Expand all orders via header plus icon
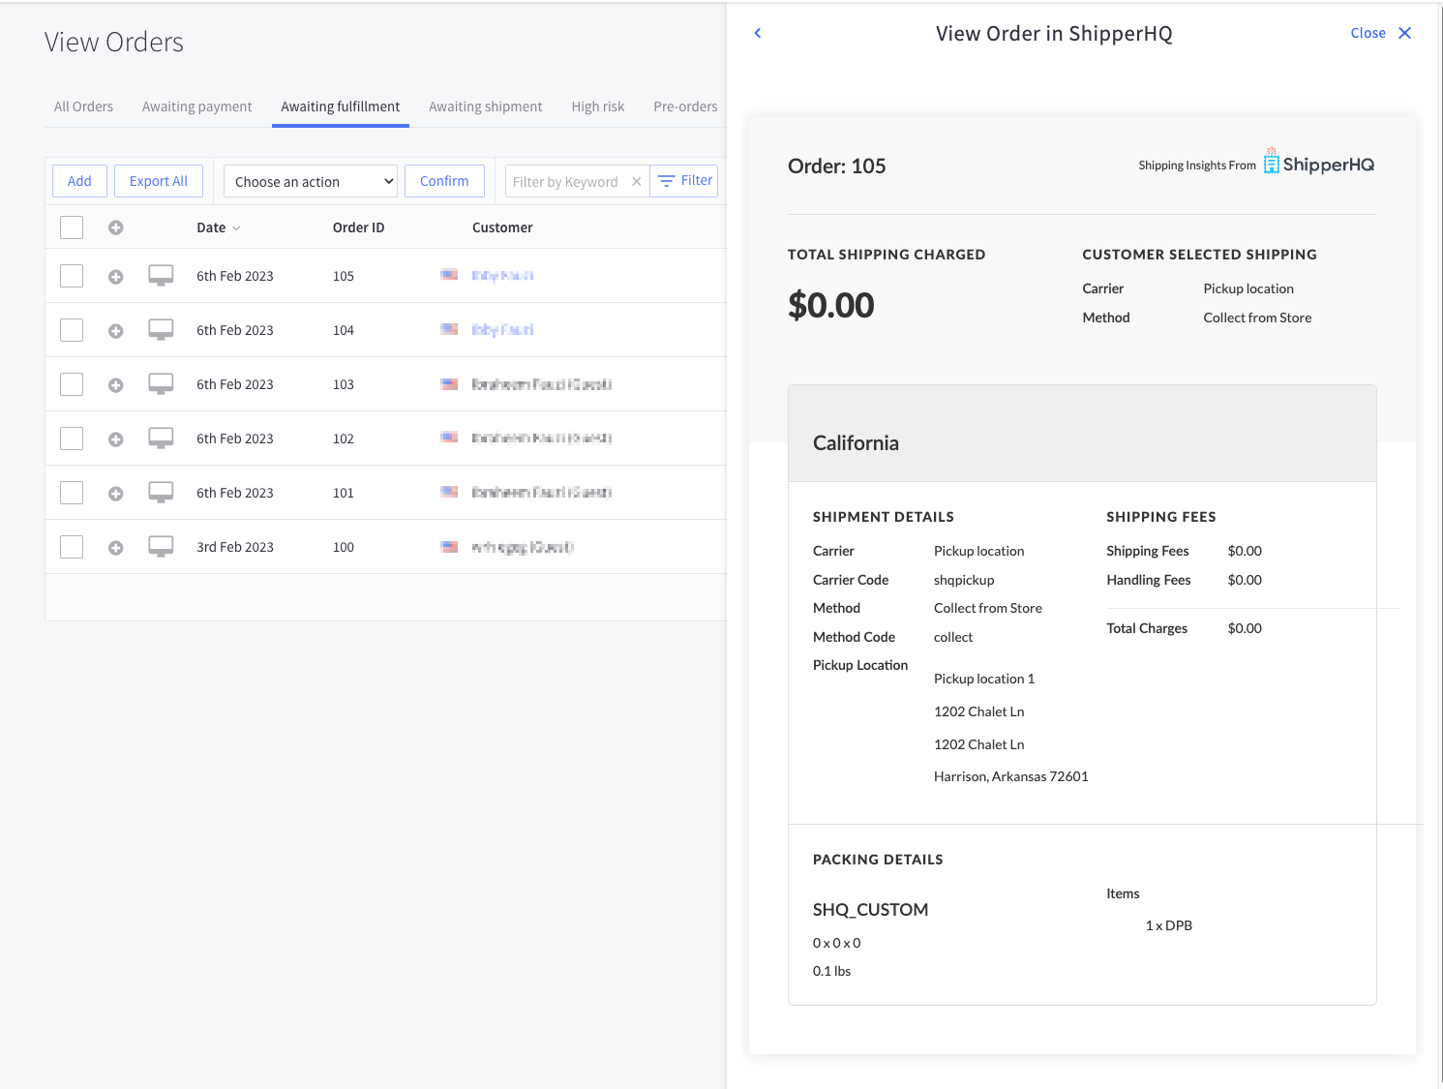 (x=116, y=227)
